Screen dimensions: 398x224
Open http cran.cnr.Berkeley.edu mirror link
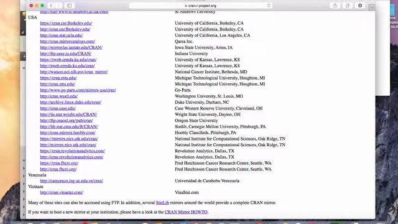point(65,29)
